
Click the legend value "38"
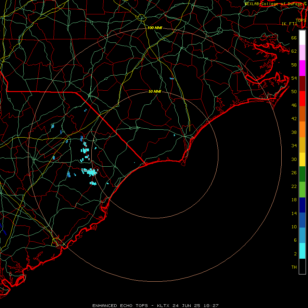[x=294, y=132]
